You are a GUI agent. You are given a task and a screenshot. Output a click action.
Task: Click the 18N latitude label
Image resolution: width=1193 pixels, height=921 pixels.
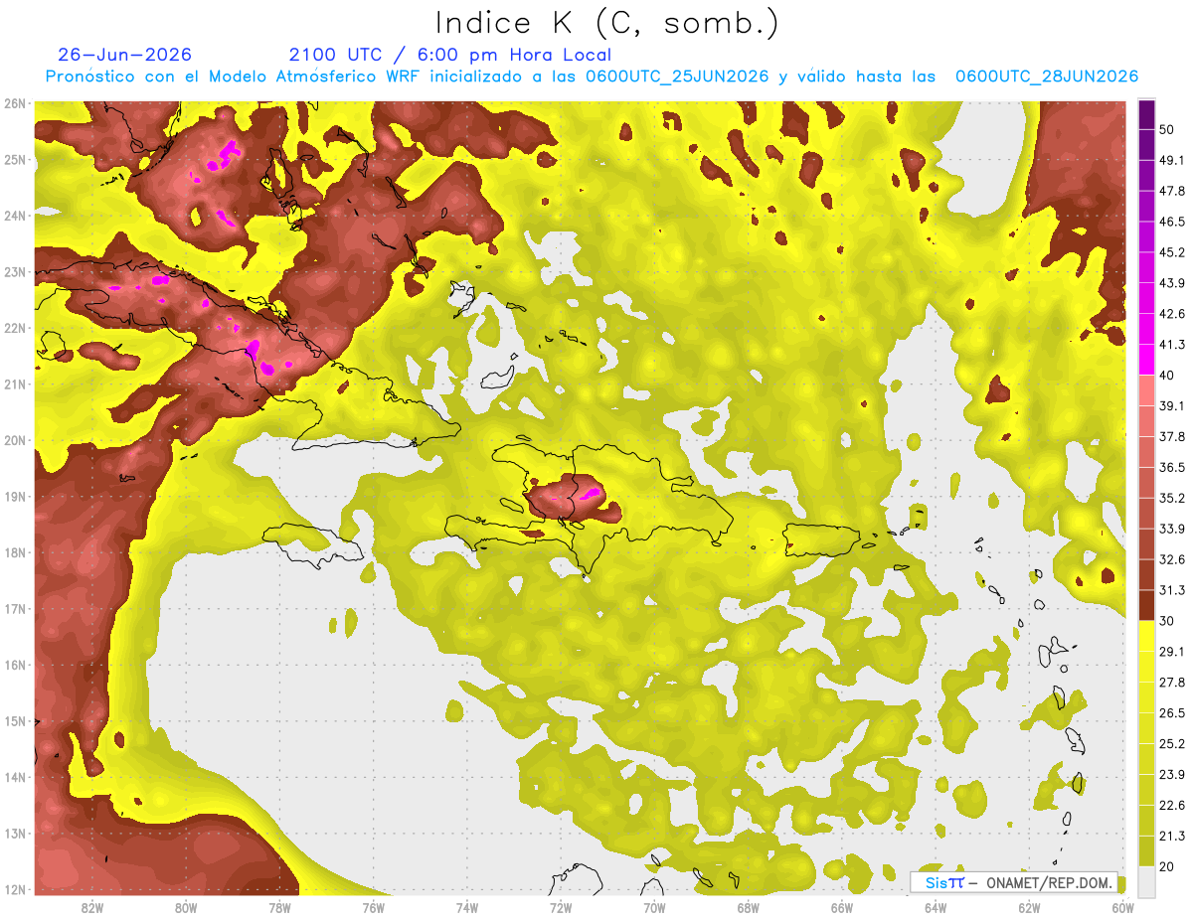15,552
